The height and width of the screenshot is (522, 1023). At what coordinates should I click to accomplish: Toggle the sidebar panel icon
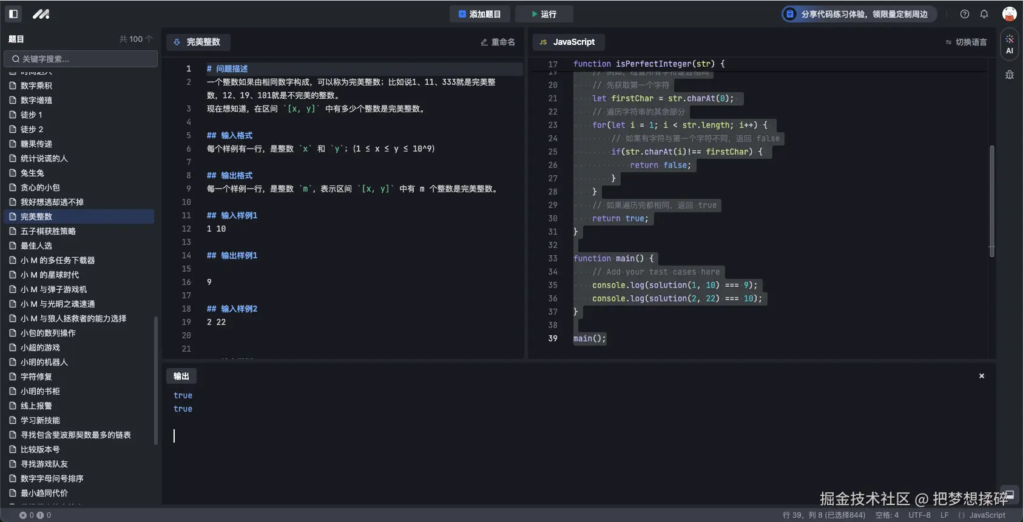[x=14, y=14]
